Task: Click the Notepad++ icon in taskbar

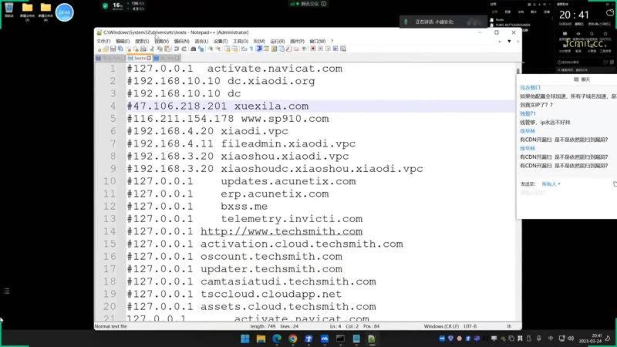Action: tap(372, 339)
